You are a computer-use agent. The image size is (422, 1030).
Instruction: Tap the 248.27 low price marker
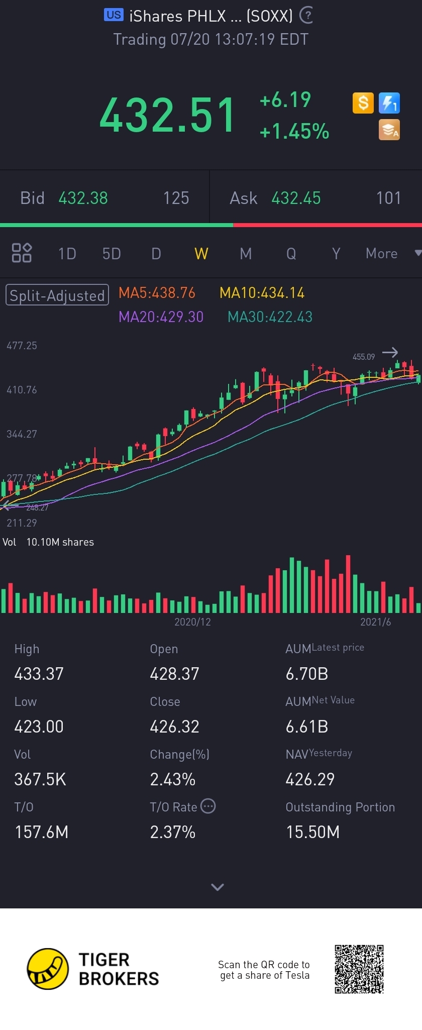[x=37, y=507]
